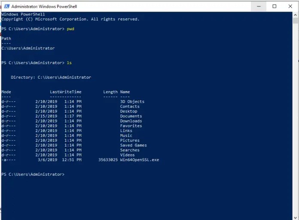This screenshot has height=220, width=299.
Task: Click the 'Mode' column header
Action: click(6, 92)
